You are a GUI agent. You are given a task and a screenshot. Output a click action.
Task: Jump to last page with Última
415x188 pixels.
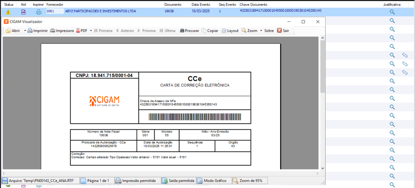(167, 31)
